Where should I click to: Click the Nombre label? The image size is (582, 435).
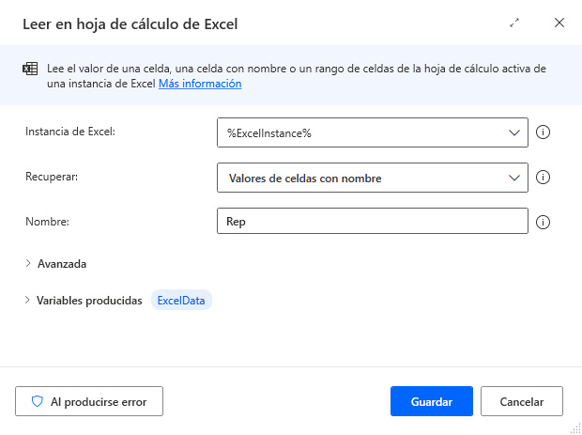point(47,222)
